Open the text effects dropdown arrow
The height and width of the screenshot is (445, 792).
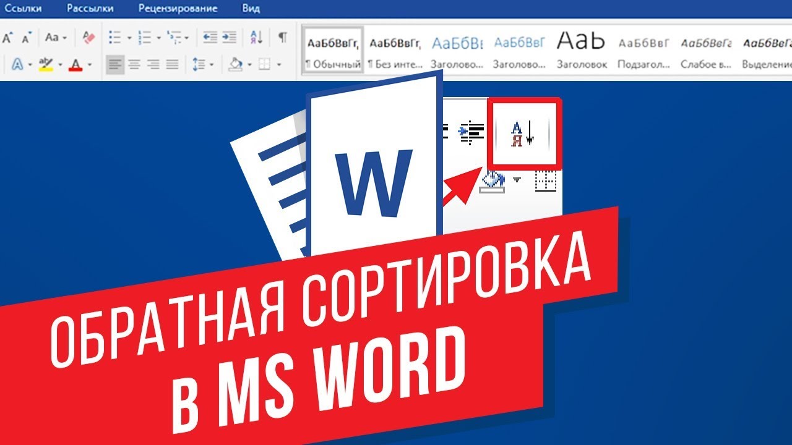coord(30,64)
